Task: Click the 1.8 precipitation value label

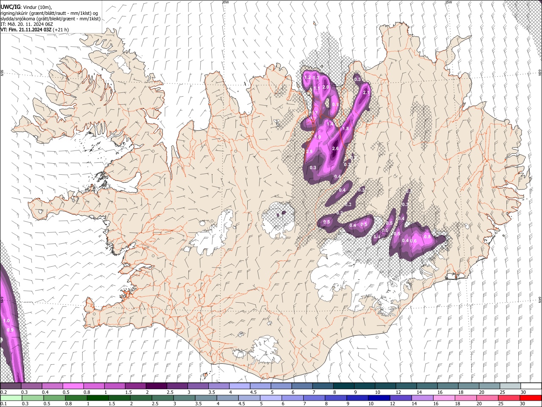Action: pos(345,128)
